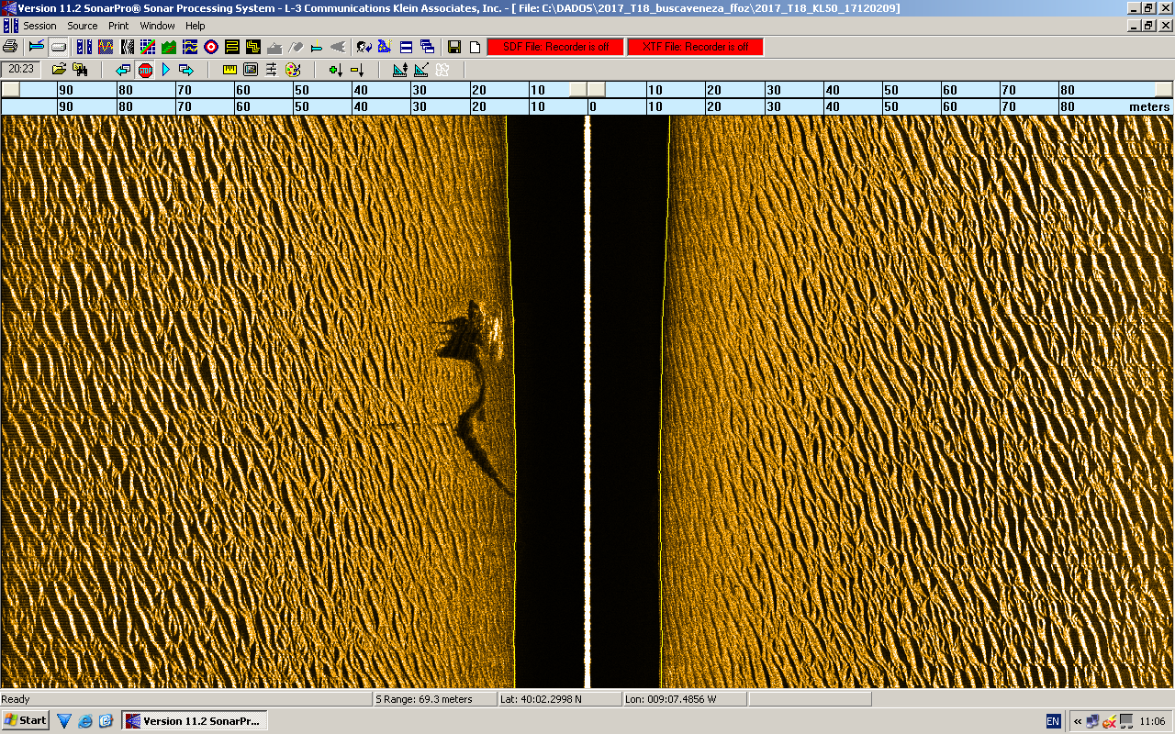Viewport: 1175px width, 734px height.
Task: Open the Session menu
Action: (x=39, y=26)
